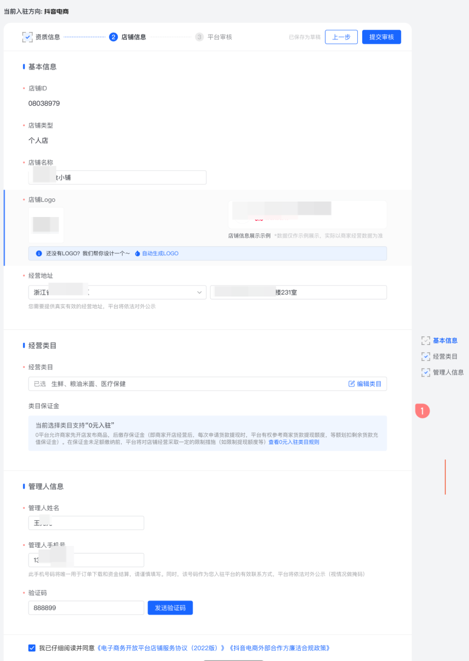Click the 提交审核 submit button
Image resolution: width=469 pixels, height=661 pixels.
(381, 37)
